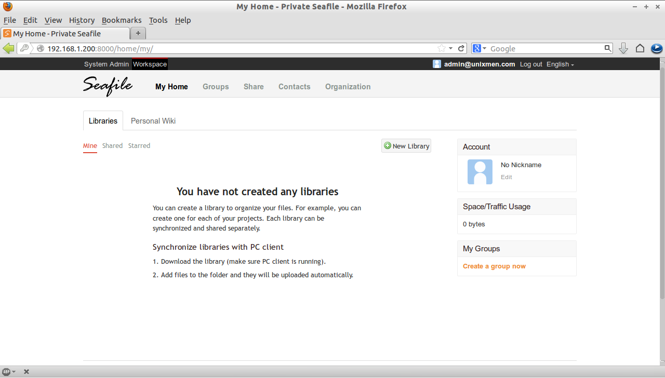Open the Downloads arrow icon
This screenshot has width=665, height=378.
pos(623,48)
